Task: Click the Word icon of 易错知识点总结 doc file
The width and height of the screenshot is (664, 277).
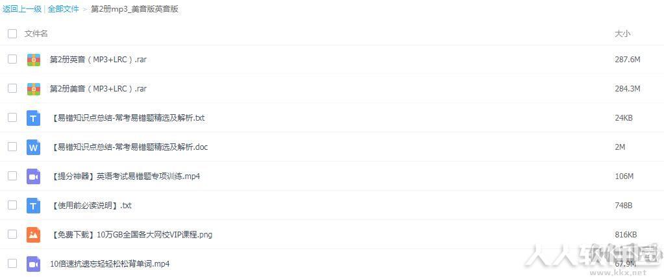Action: pyautogui.click(x=34, y=147)
